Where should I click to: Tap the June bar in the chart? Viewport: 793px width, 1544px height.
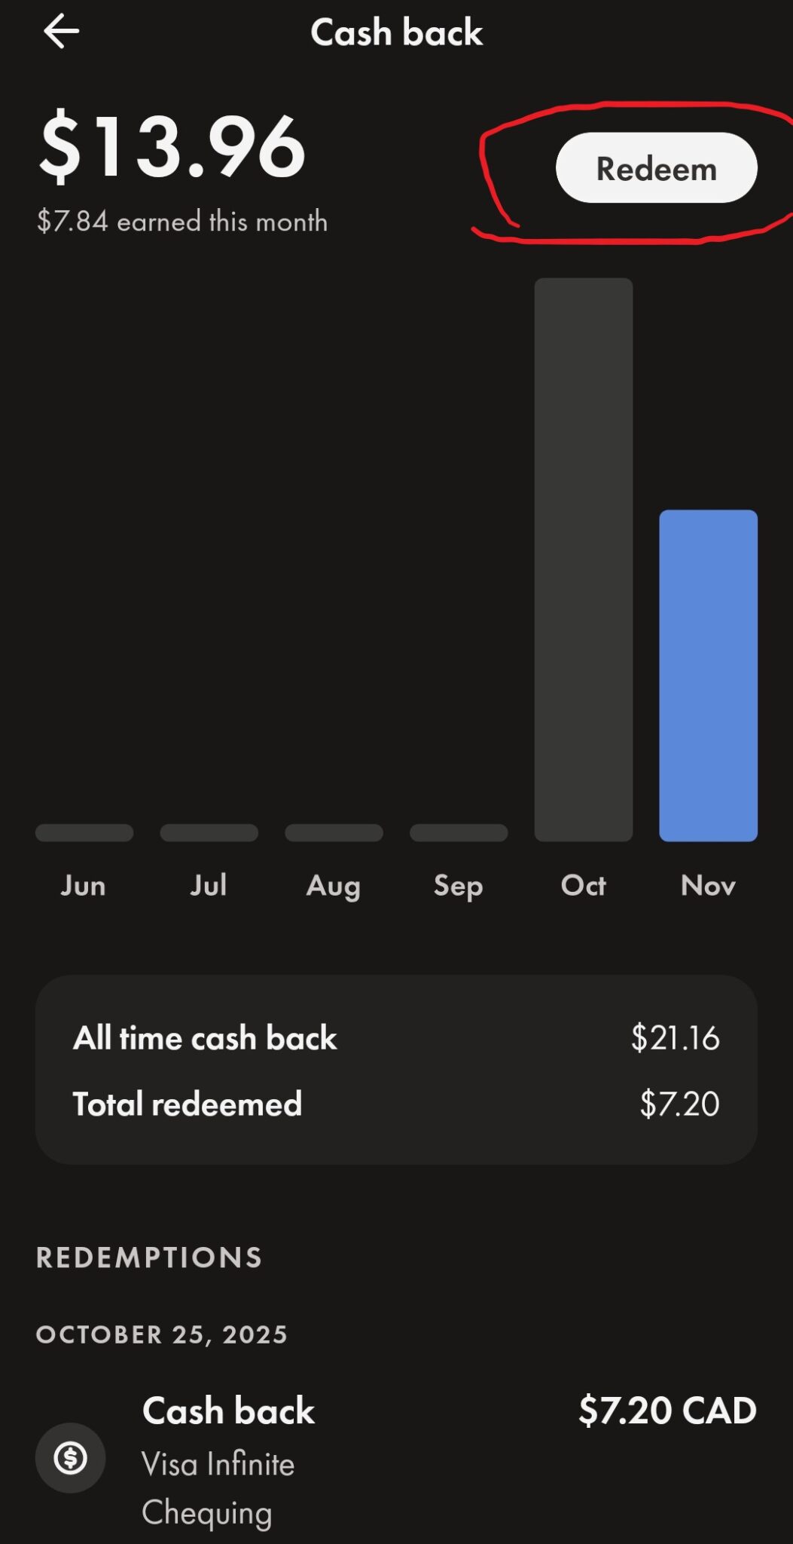[84, 832]
